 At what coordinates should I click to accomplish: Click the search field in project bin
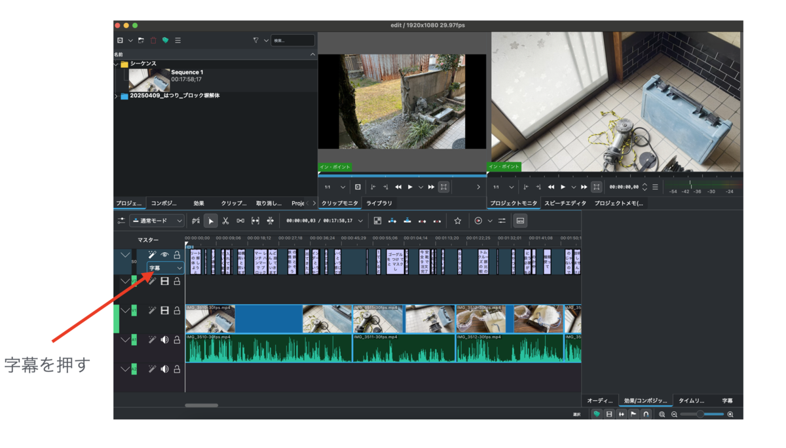pyautogui.click(x=293, y=41)
